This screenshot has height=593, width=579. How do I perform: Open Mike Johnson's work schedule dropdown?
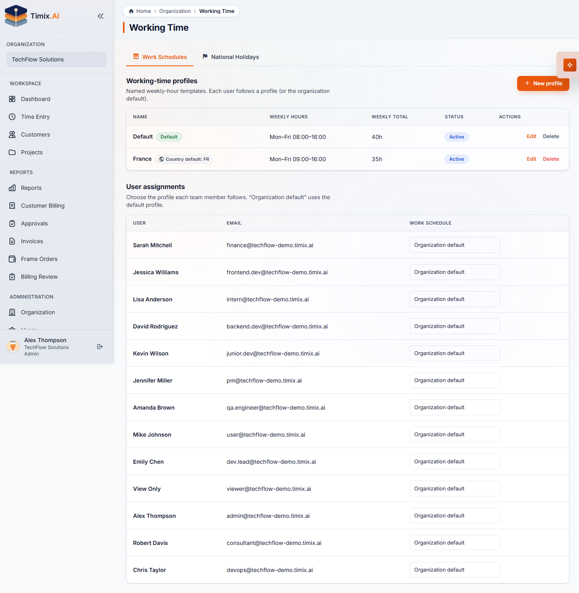click(x=455, y=435)
